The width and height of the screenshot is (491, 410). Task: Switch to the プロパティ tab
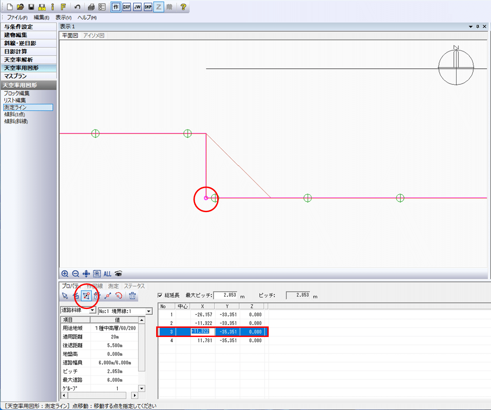point(70,286)
